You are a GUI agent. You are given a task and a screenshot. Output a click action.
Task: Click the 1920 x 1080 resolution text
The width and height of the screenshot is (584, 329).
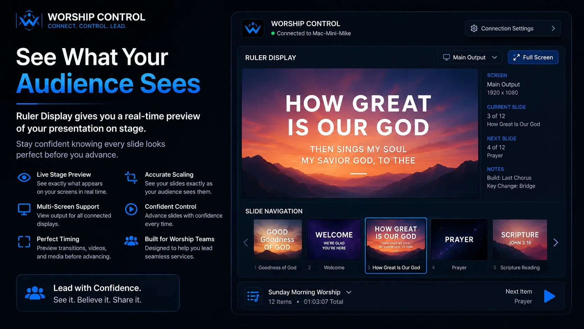click(x=503, y=93)
